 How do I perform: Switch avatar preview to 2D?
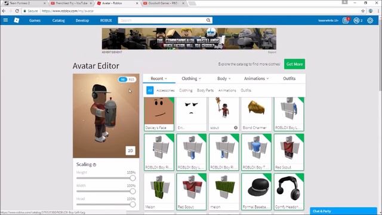pyautogui.click(x=130, y=150)
